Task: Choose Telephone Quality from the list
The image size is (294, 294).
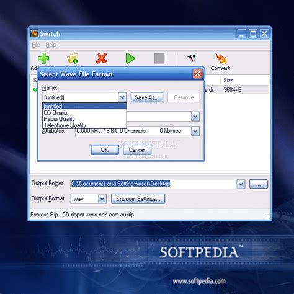Action: 84,125
